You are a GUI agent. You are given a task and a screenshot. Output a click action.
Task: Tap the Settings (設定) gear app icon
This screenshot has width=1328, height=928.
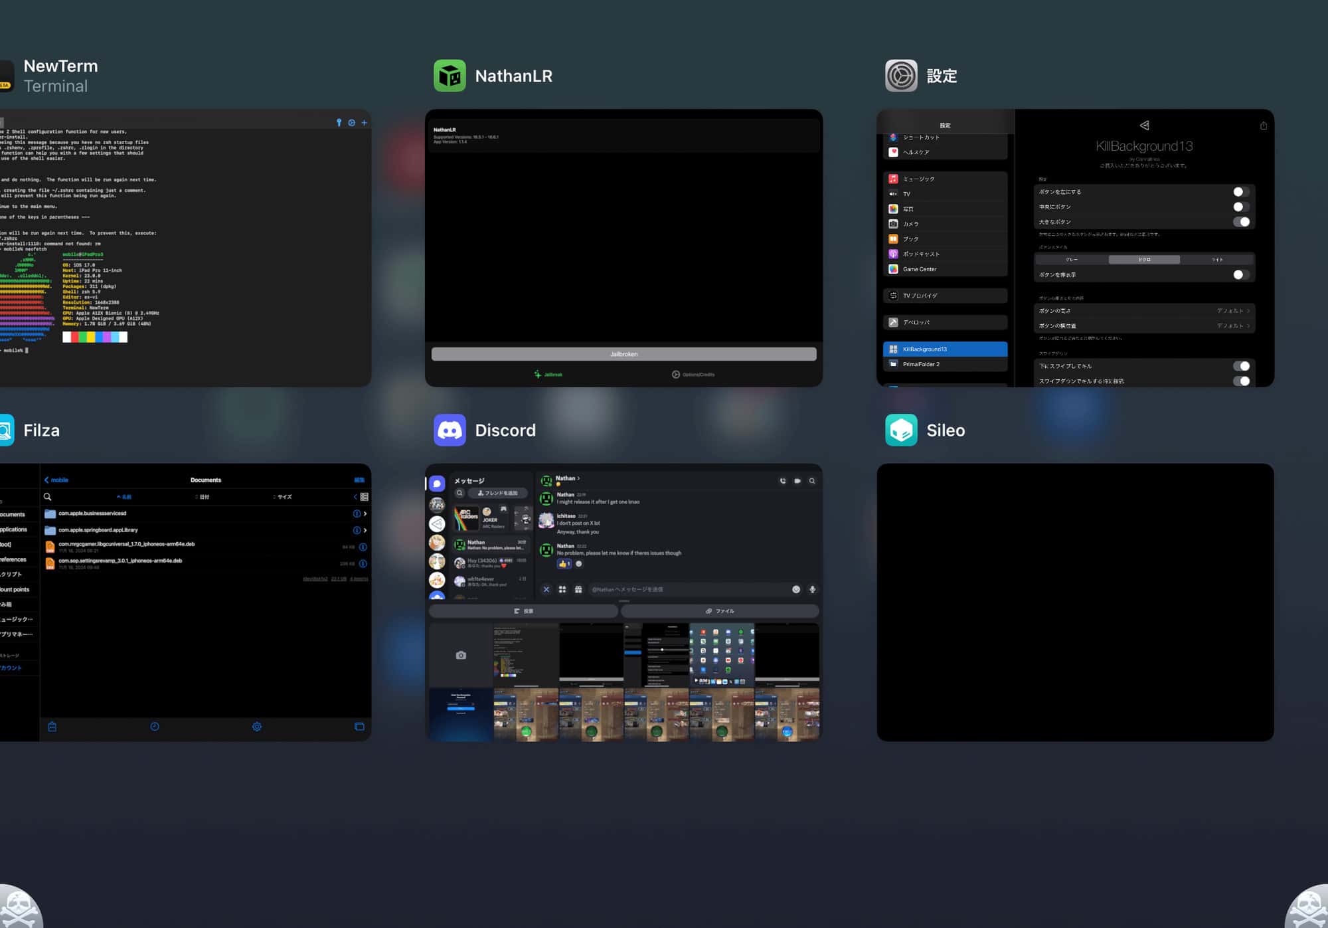point(901,76)
